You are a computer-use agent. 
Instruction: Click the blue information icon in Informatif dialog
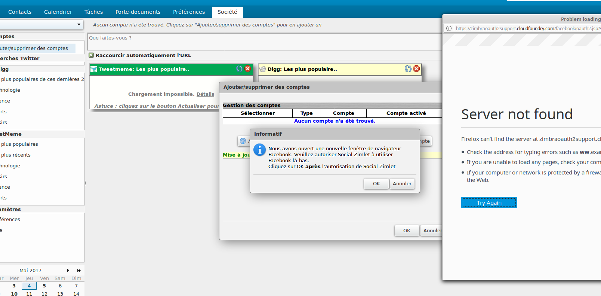[259, 149]
